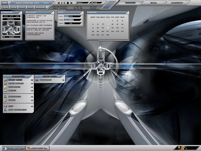This screenshot has height=151, width=201.
Task: Expand the Quick Launch submenu arrow
Action: (x=32, y=83)
